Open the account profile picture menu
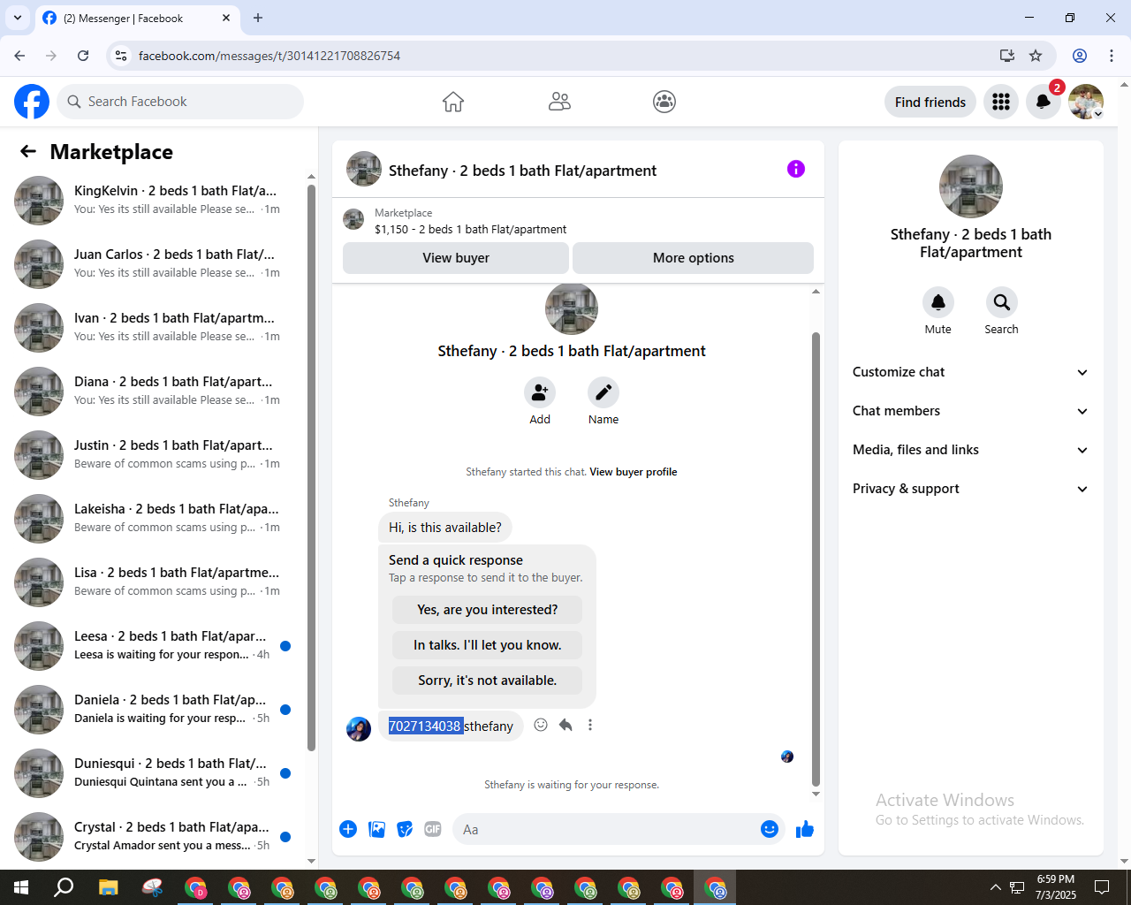This screenshot has width=1131, height=905. (1086, 102)
